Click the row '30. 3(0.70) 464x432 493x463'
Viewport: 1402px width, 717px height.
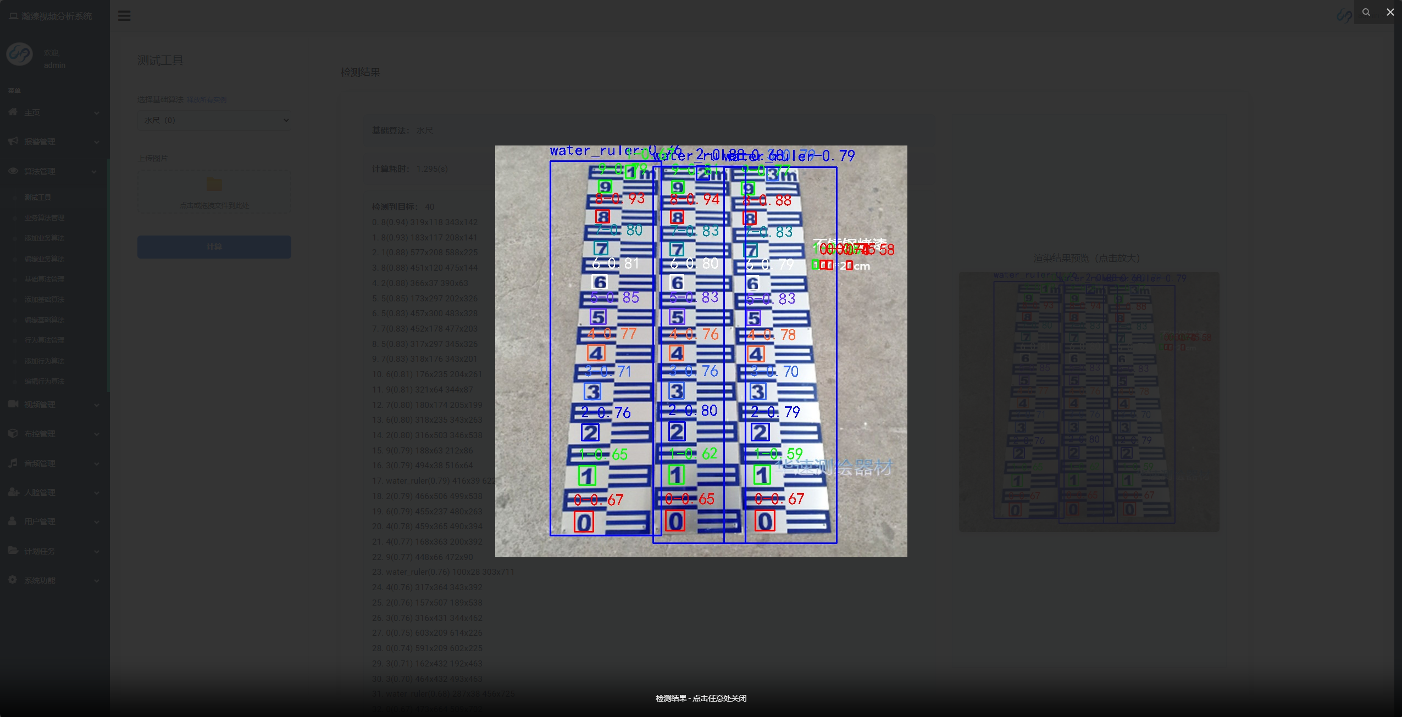point(427,679)
